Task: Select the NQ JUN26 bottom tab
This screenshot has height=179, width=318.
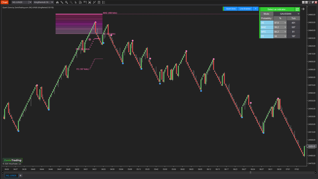Action: 11,176
